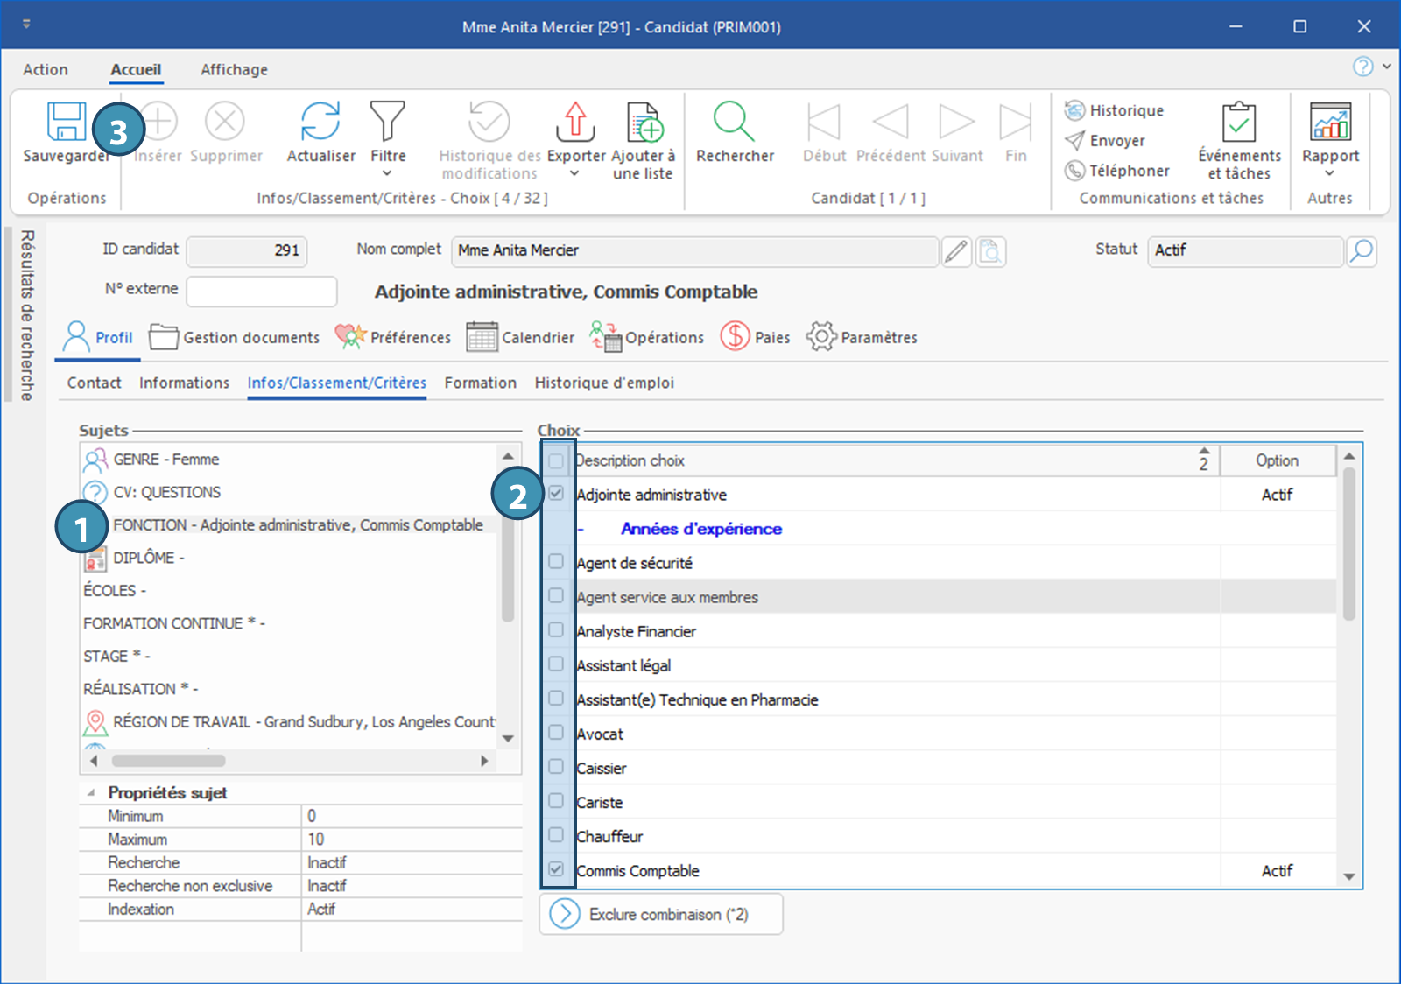Collapse the Propriétés sujet section
The height and width of the screenshot is (984, 1401).
[x=91, y=792]
